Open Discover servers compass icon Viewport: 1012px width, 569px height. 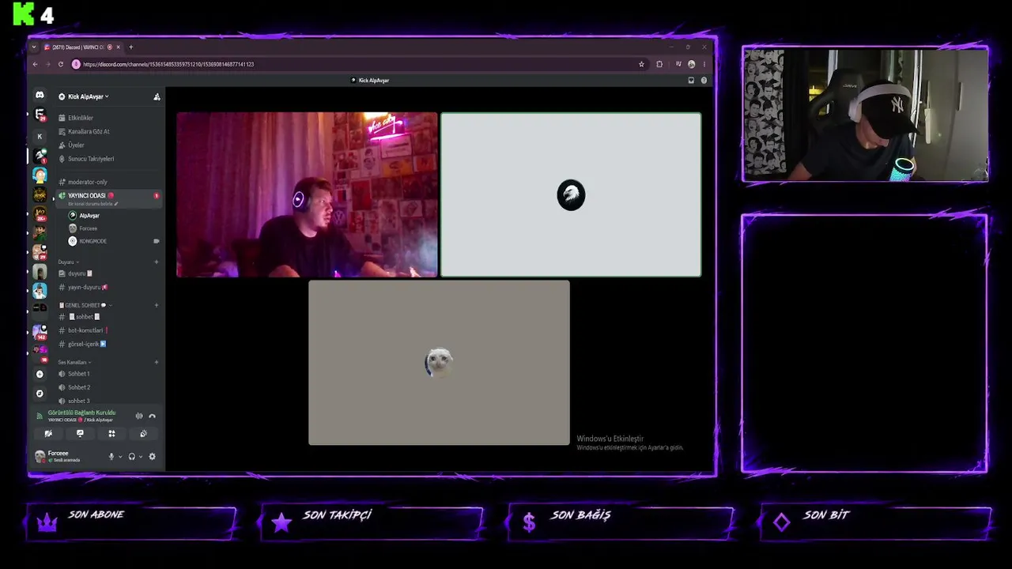tap(40, 393)
